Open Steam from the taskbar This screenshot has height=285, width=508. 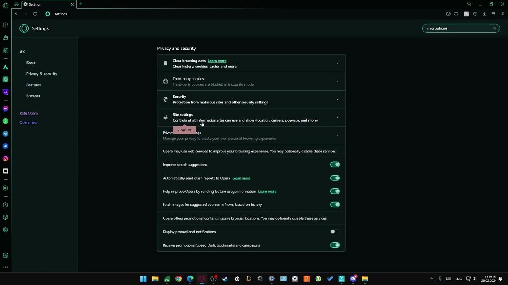pos(225,279)
